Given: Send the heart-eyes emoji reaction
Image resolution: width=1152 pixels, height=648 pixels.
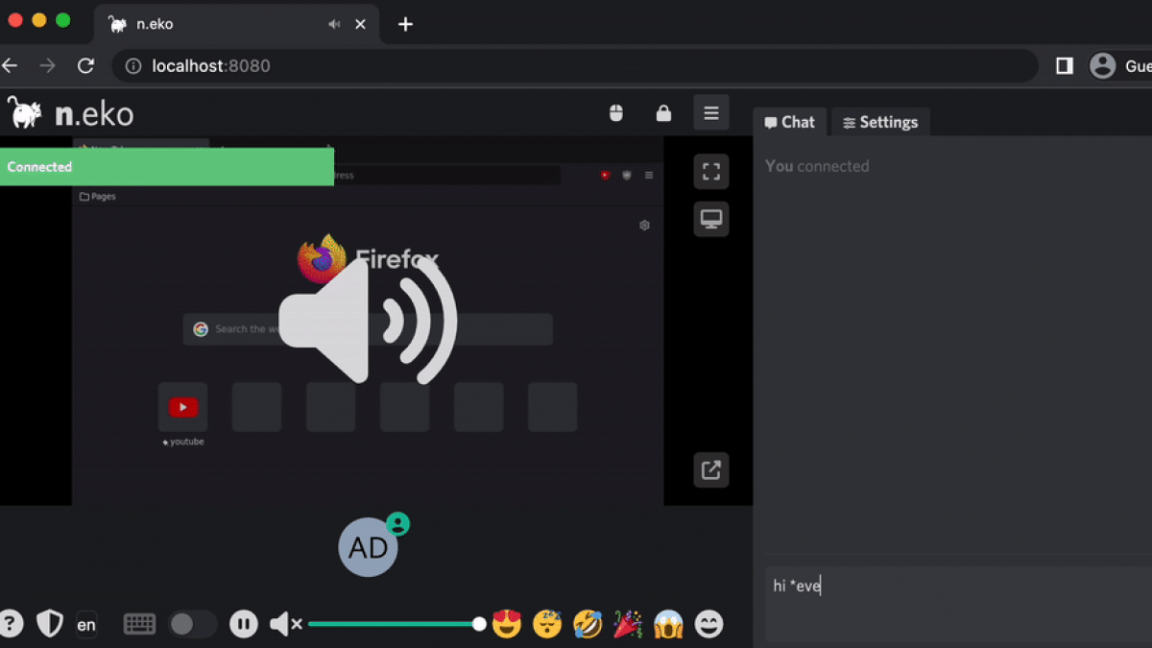Looking at the screenshot, I should (506, 625).
